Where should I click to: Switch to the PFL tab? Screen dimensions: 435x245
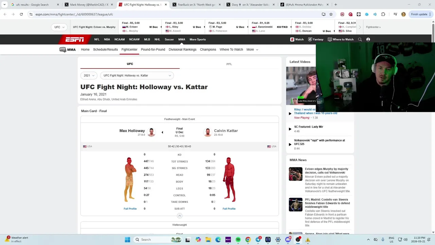[x=229, y=64]
